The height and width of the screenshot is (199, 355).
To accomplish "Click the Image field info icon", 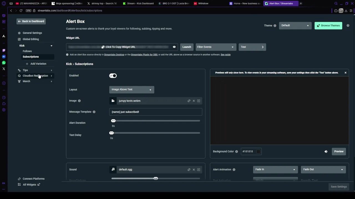I will 79,101.
